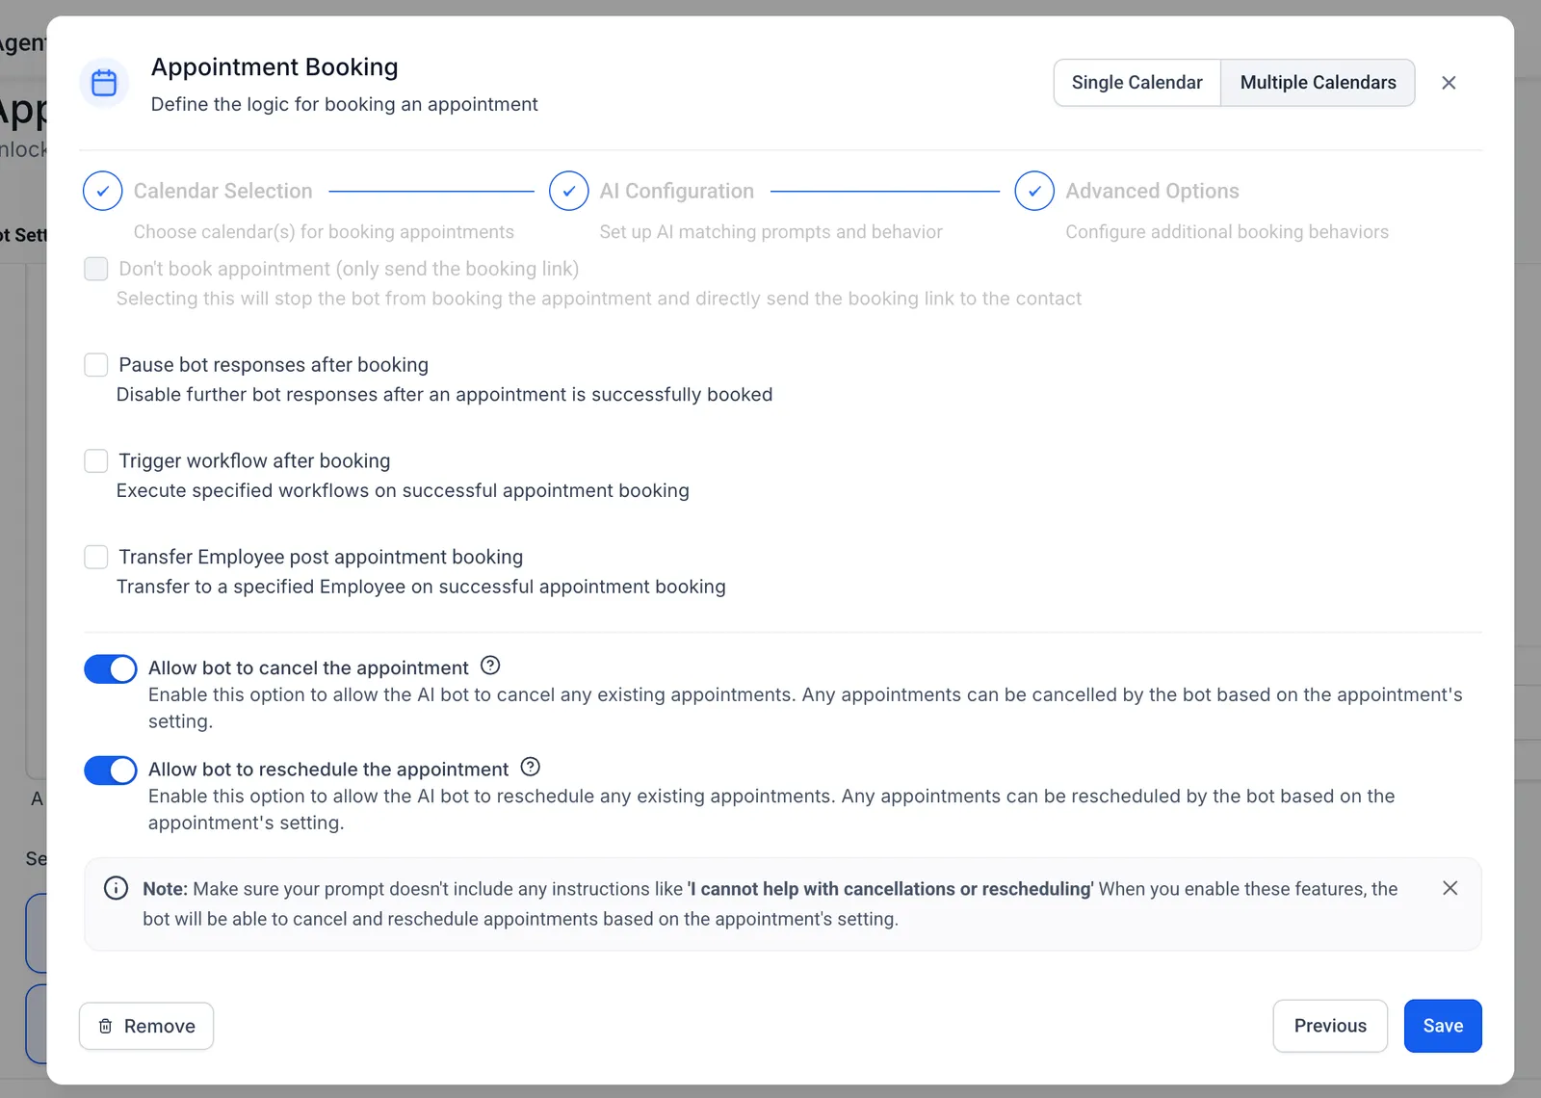Click the Calendar Selection step checkmark circle
The image size is (1541, 1098).
click(x=102, y=191)
